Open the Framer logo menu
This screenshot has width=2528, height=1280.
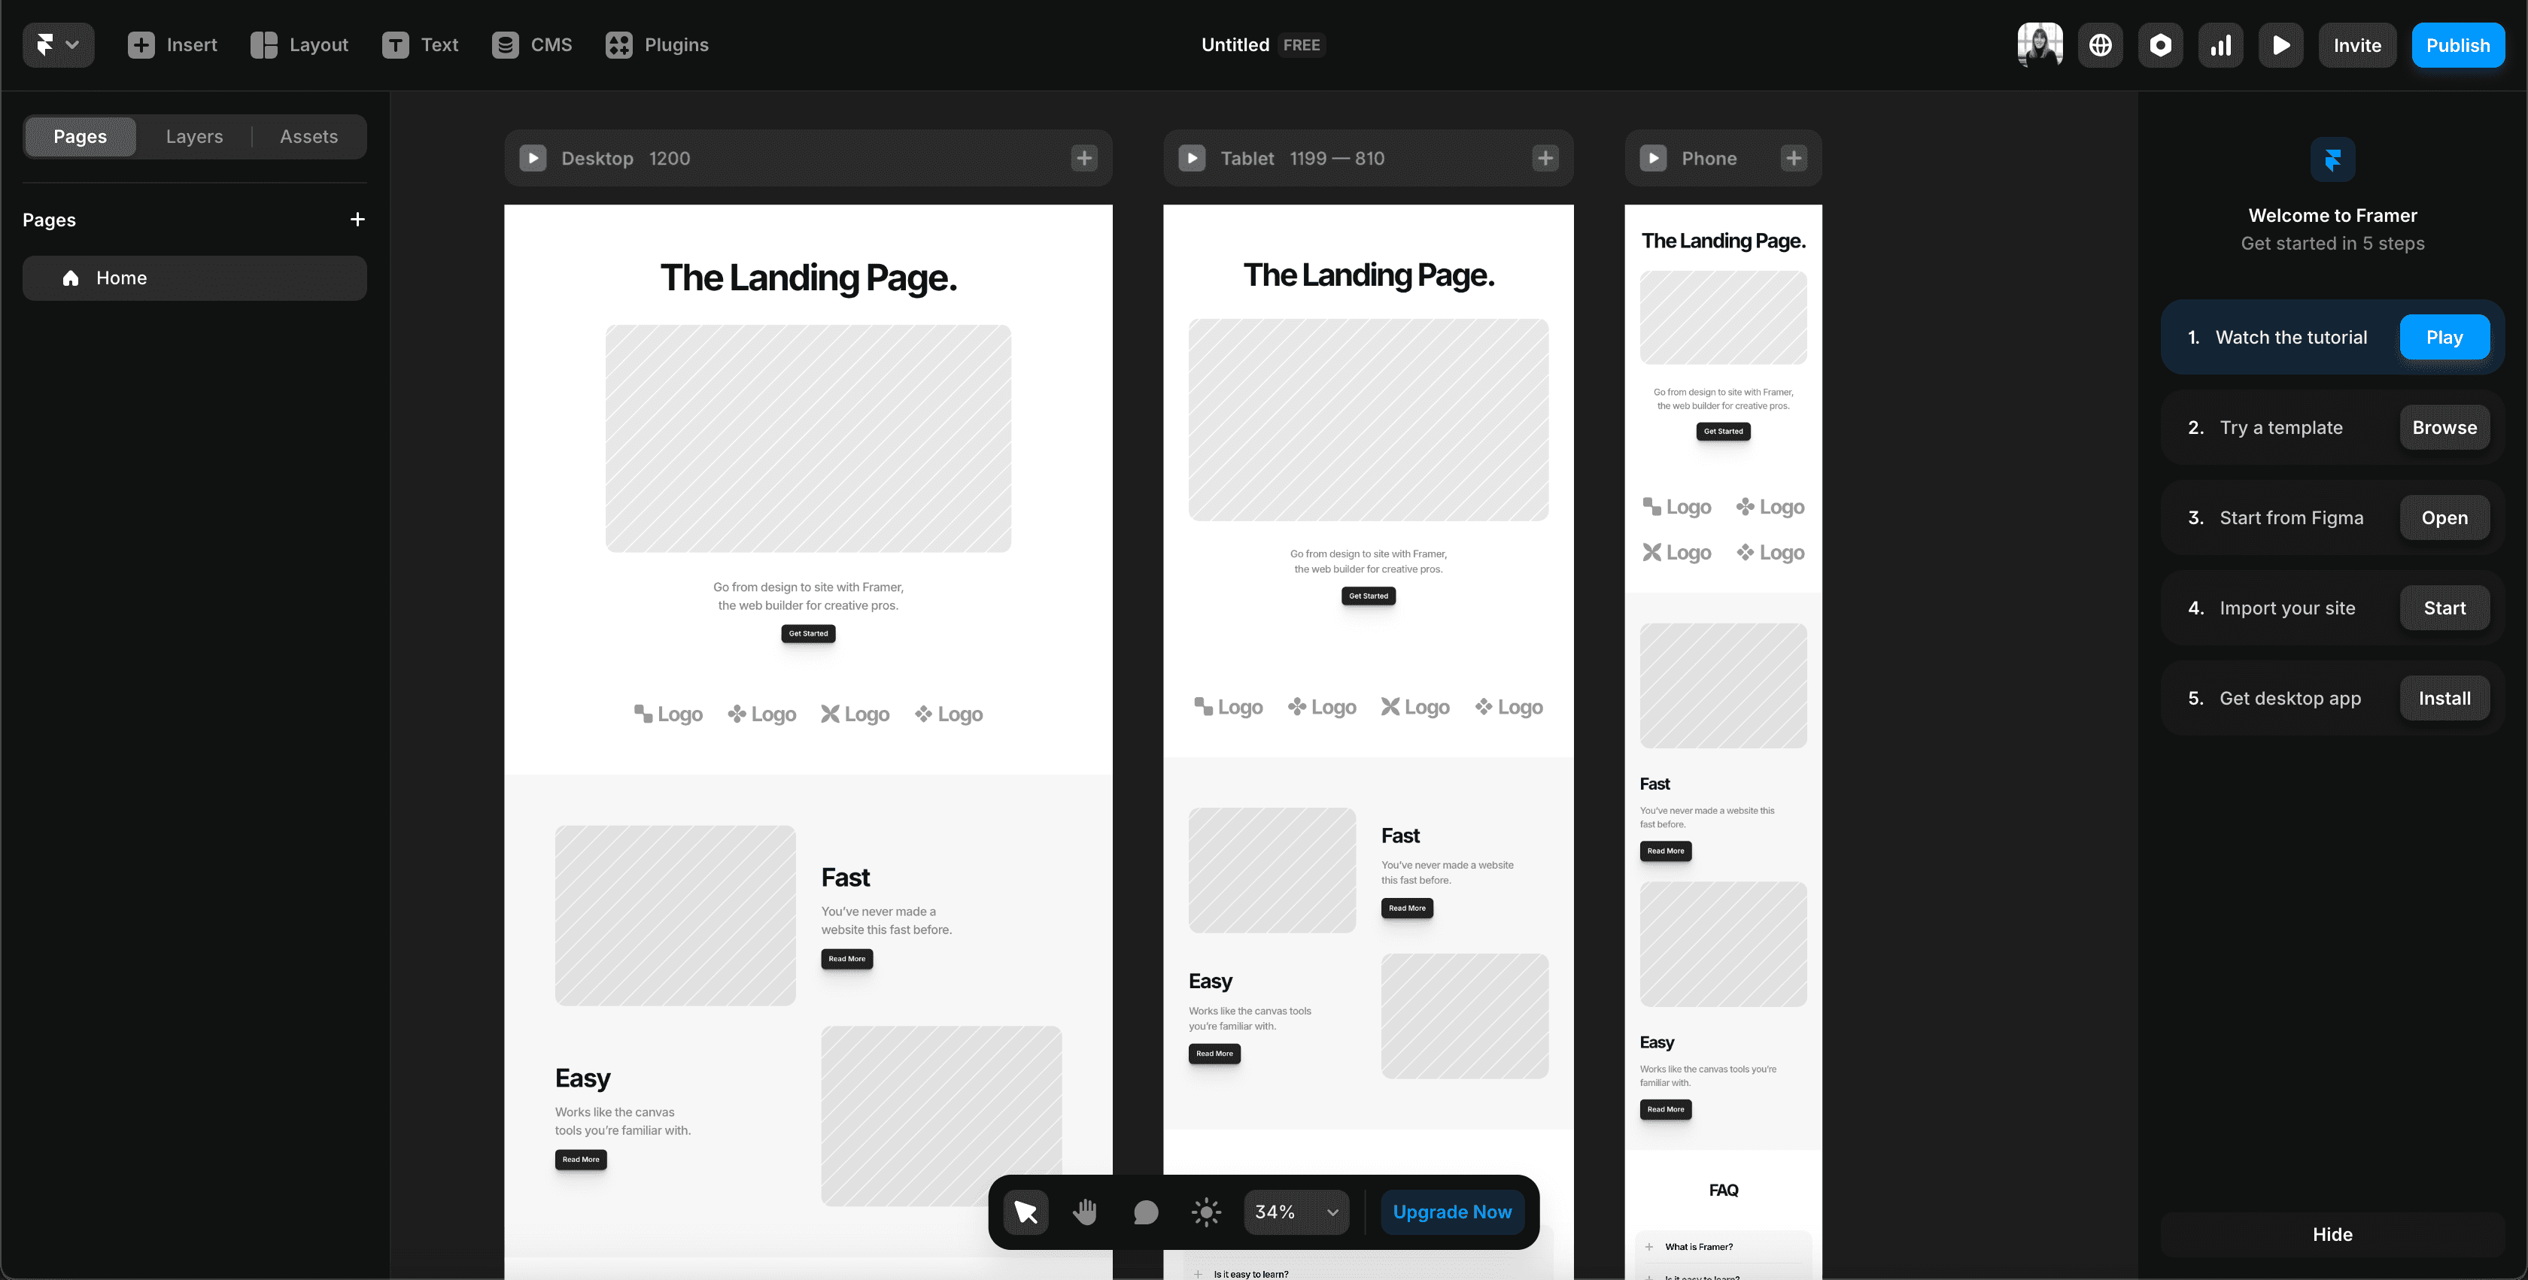[58, 44]
